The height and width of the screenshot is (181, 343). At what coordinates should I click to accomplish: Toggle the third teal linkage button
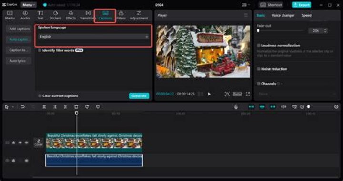[x=272, y=106]
